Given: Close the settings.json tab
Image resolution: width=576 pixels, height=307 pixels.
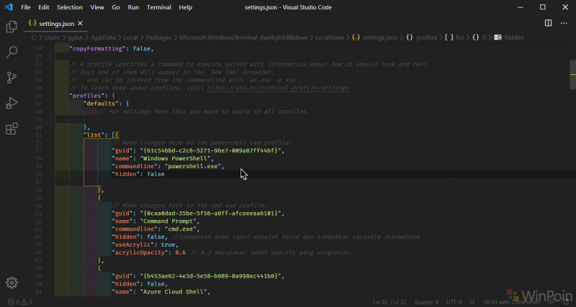Looking at the screenshot, I should [80, 23].
